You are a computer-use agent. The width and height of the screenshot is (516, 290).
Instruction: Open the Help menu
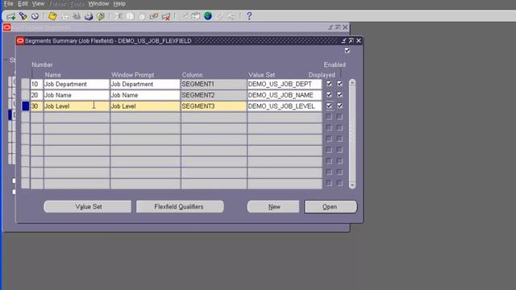pos(119,3)
